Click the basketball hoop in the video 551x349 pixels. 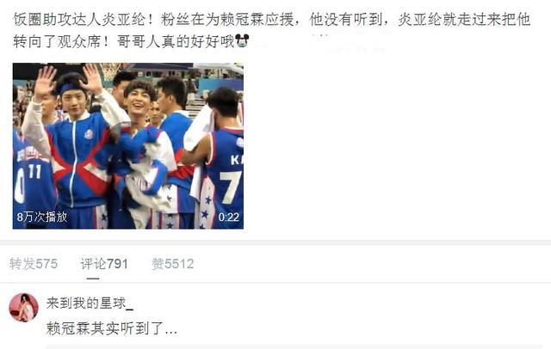point(109,71)
